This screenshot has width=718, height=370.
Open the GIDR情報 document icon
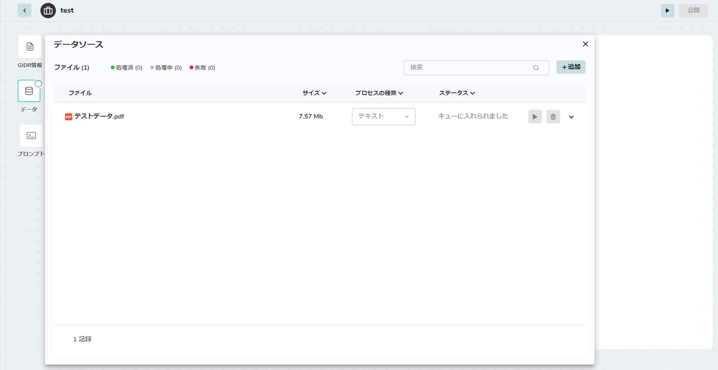click(30, 47)
